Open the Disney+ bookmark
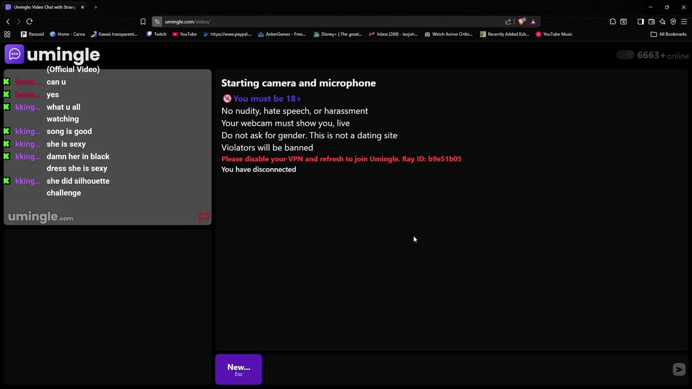The height and width of the screenshot is (389, 692). pyautogui.click(x=338, y=34)
